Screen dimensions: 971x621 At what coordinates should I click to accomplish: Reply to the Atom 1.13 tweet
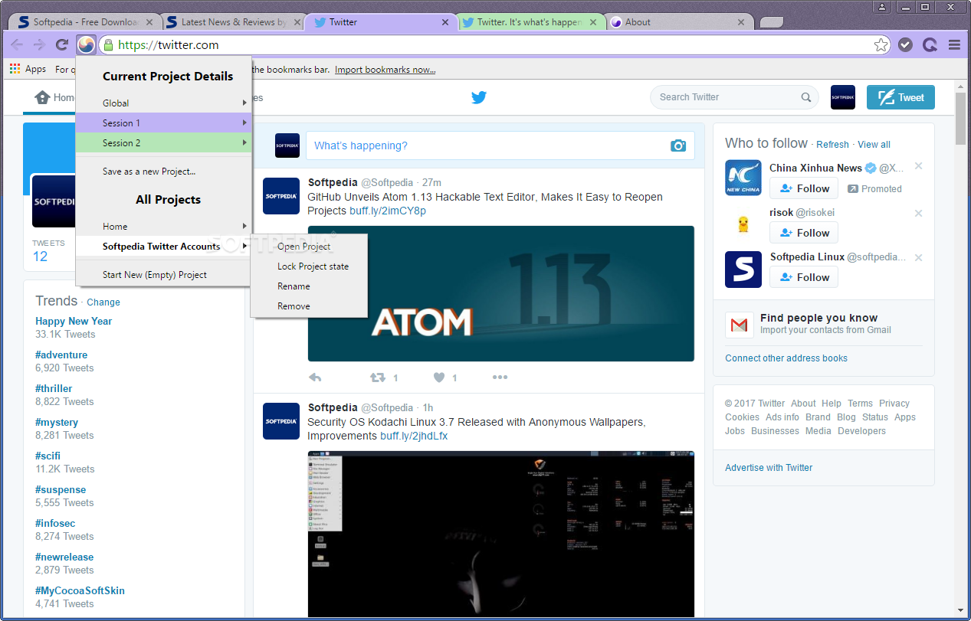tap(315, 378)
